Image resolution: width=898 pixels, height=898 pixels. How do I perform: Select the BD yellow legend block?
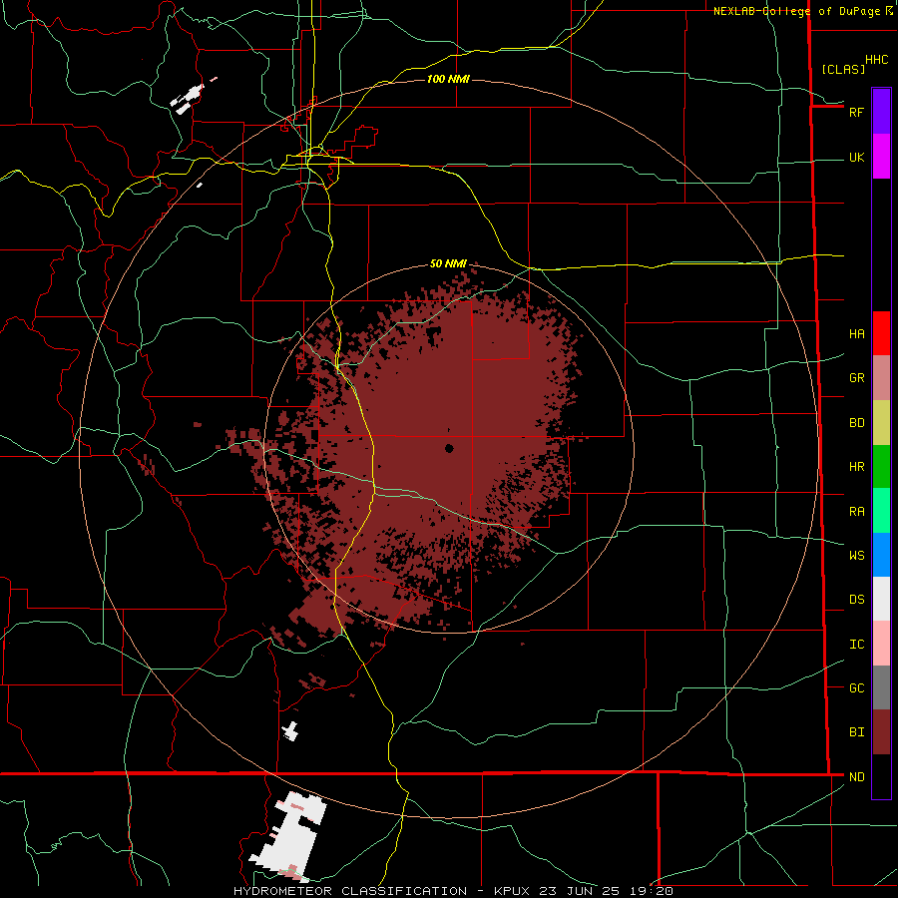point(881,423)
